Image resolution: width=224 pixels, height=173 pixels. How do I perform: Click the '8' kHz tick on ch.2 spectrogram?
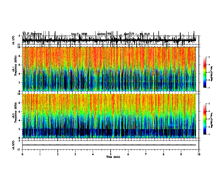tap(20, 103)
